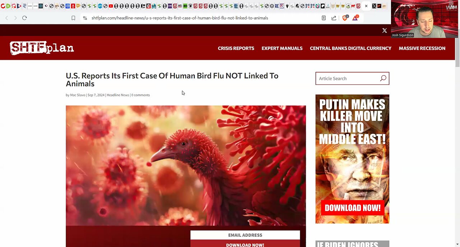The image size is (460, 247).
Task: Open the Crisis Reports menu item
Action: click(x=236, y=48)
